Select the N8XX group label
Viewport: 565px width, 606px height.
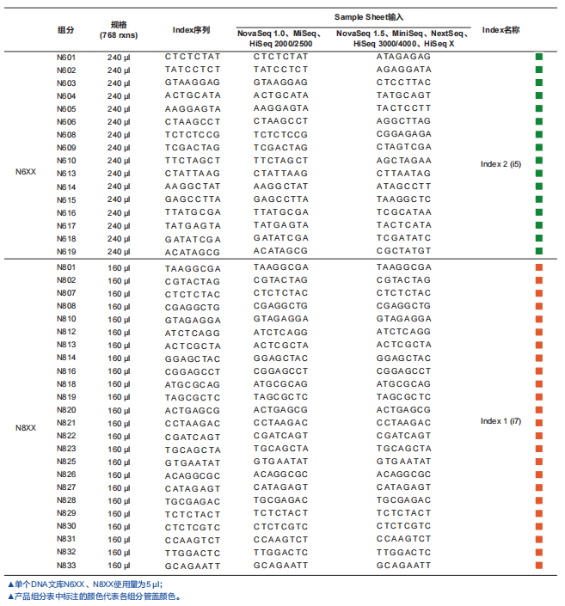(x=26, y=427)
